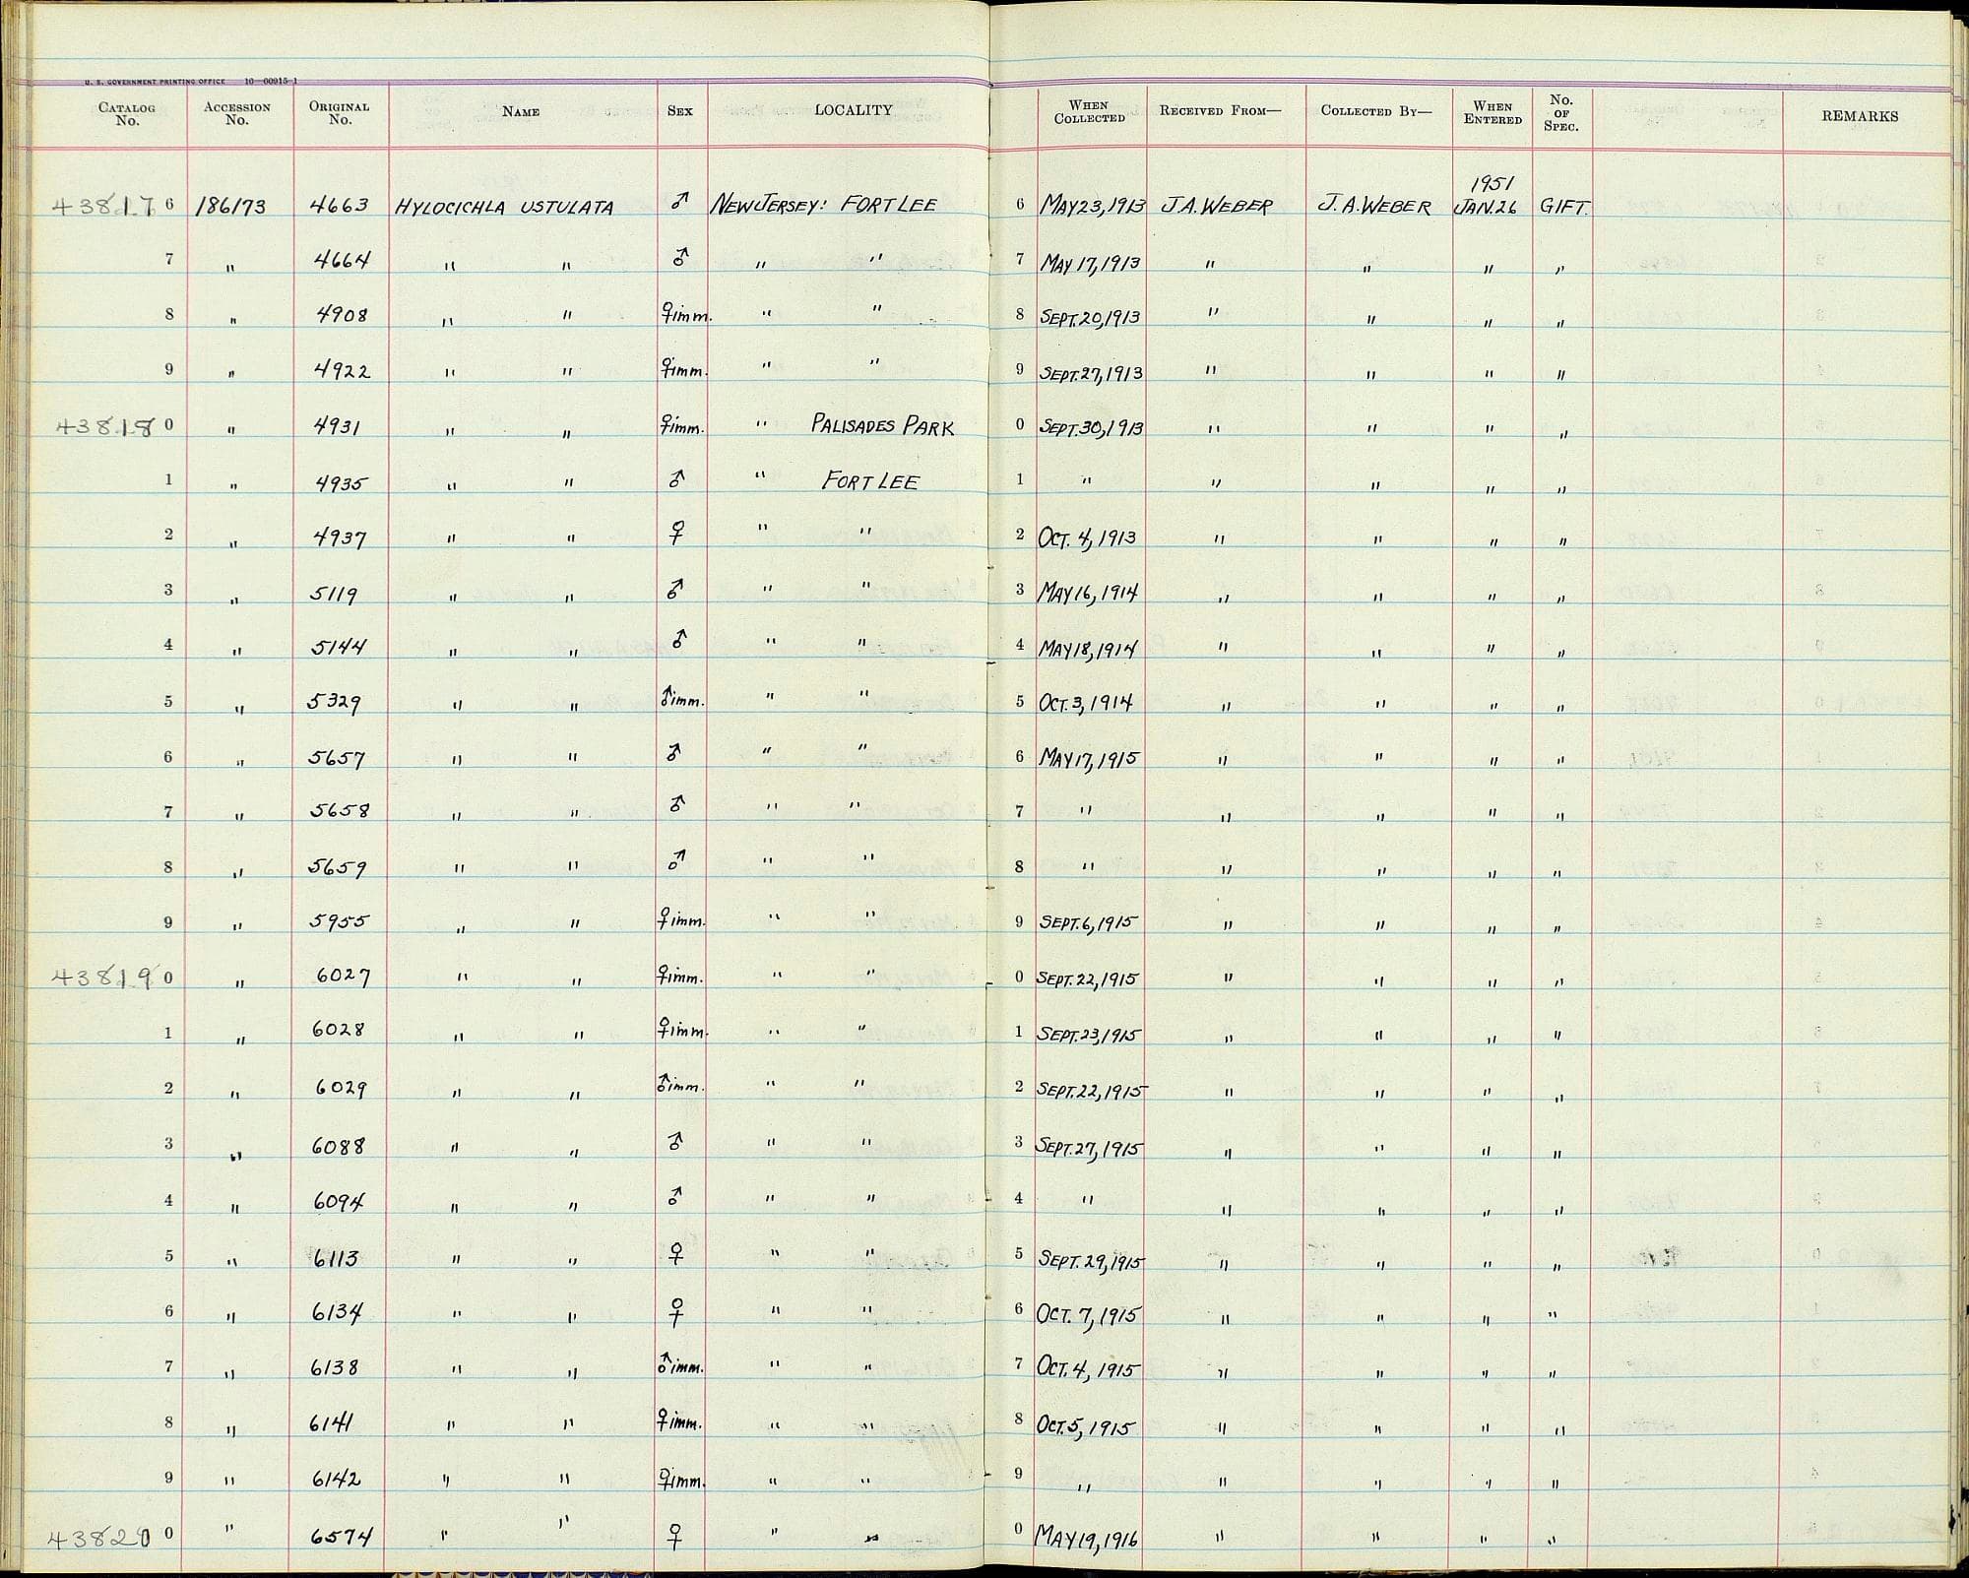
Task: Click "J.A. Weber" in the Collected By column
Action: [x=1374, y=207]
